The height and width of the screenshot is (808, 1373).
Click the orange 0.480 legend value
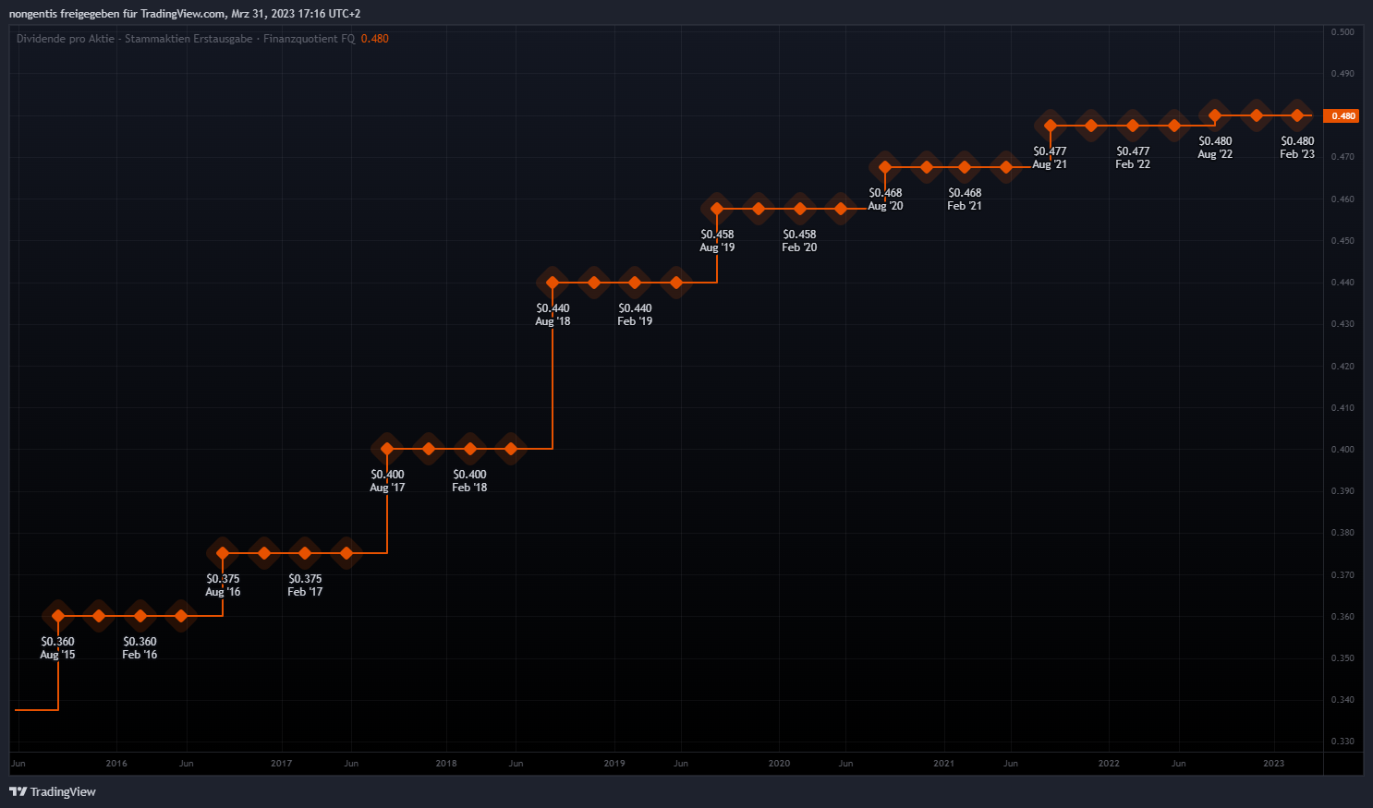[374, 39]
